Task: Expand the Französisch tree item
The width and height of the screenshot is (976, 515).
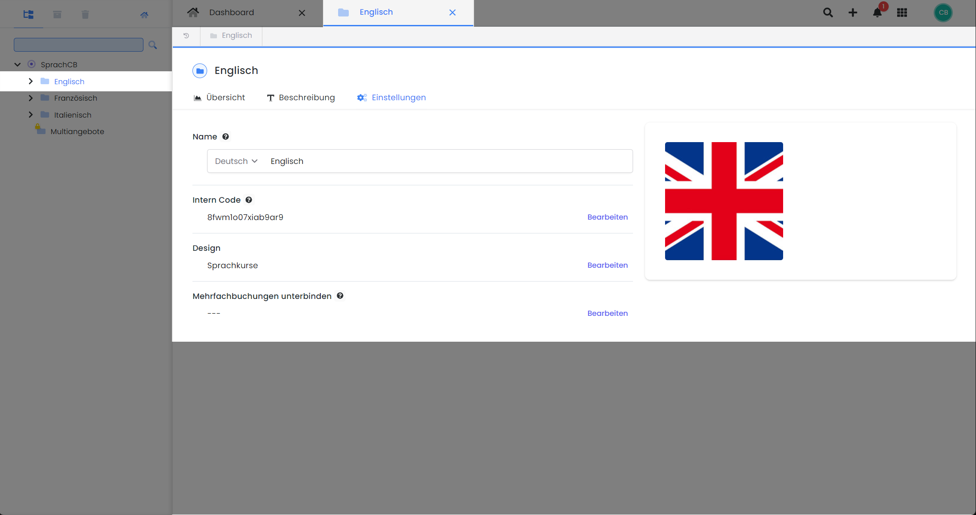Action: point(30,98)
